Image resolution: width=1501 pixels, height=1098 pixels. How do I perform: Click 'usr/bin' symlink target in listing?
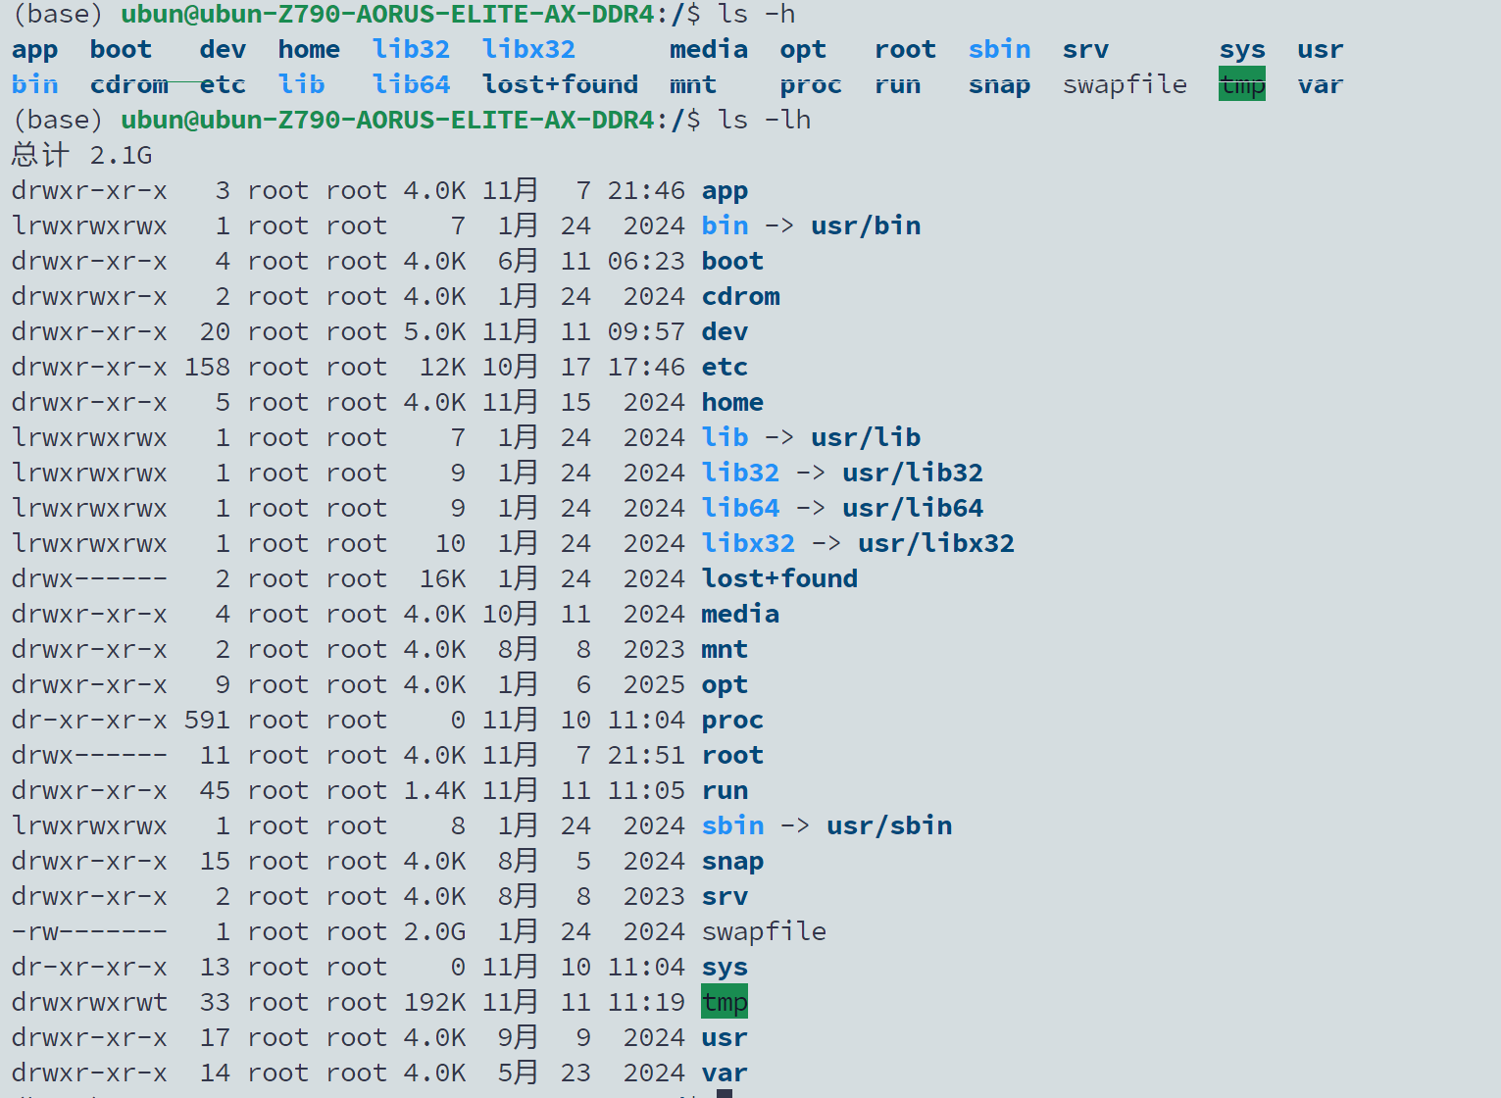[x=867, y=225]
